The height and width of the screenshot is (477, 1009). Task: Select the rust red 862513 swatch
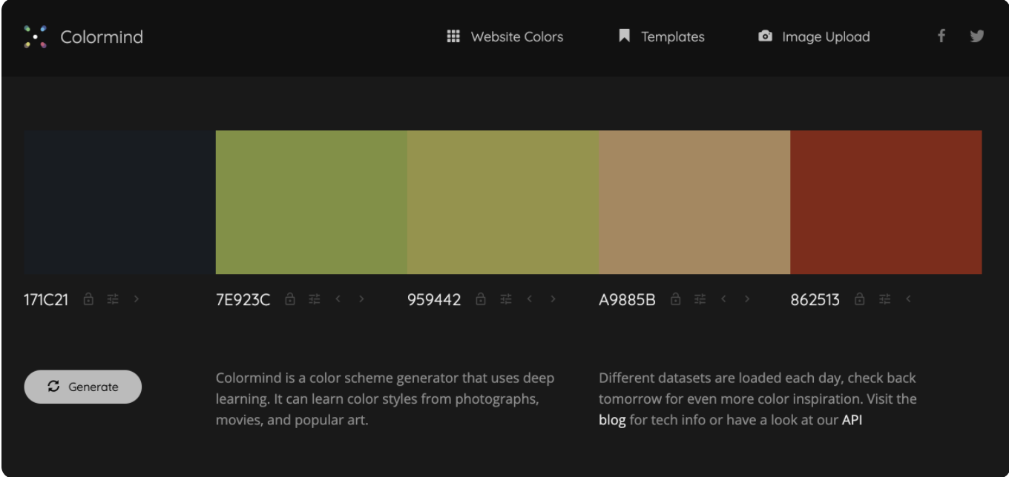[887, 202]
